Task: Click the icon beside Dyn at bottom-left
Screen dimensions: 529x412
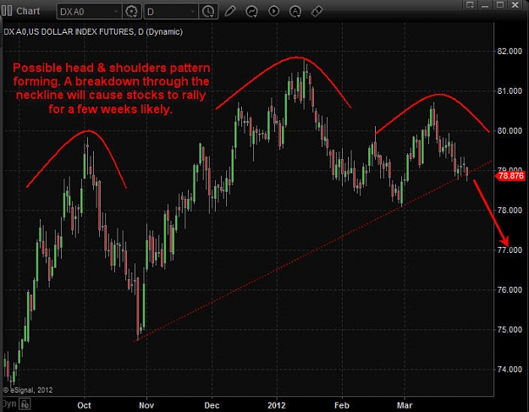Action: 25,404
